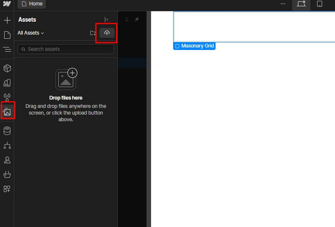
Task: Close the dimmed secondary panel
Action: (x=127, y=20)
